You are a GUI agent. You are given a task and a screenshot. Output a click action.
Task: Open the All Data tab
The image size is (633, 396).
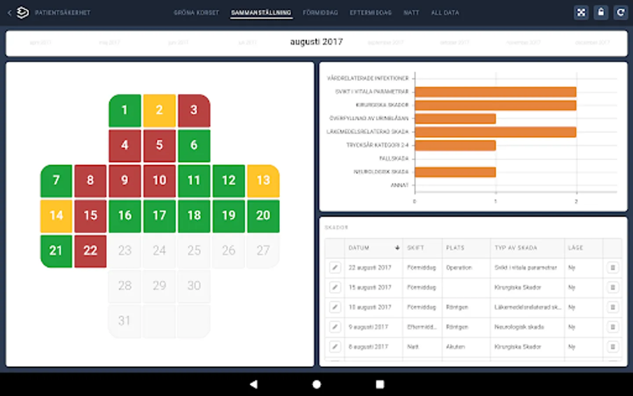(x=445, y=13)
